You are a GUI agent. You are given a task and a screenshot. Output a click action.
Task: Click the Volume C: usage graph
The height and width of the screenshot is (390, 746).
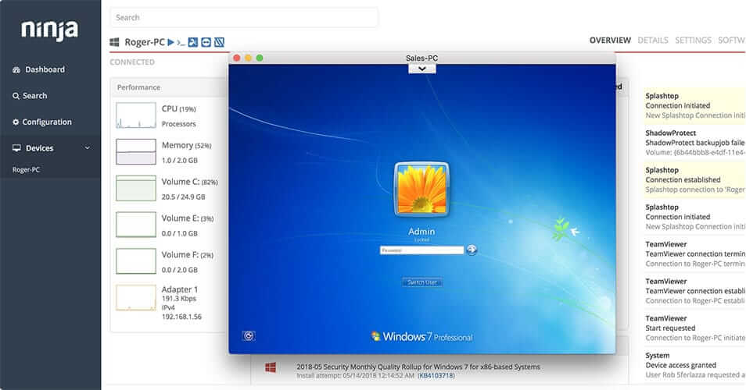pos(136,188)
